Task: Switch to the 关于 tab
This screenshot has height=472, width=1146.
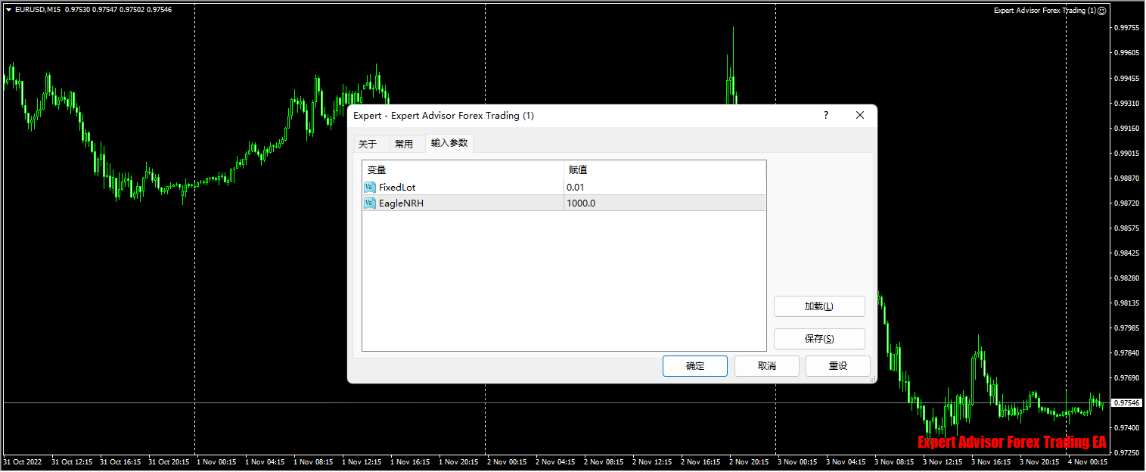Action: click(370, 142)
